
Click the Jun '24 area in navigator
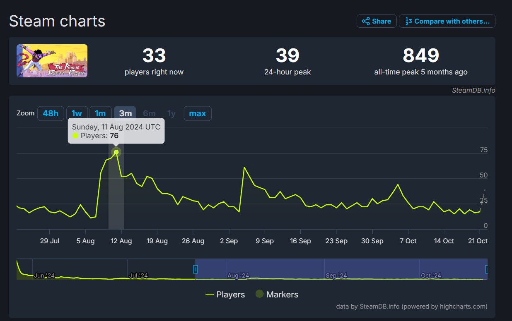[x=44, y=275]
